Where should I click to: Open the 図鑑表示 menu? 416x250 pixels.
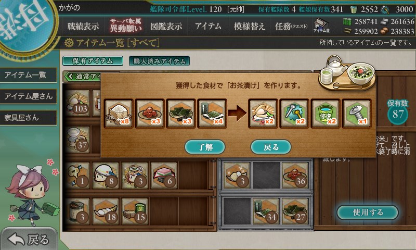166,26
